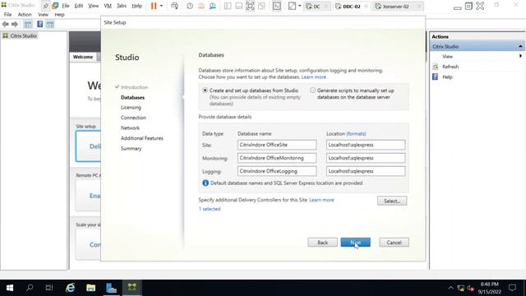The height and width of the screenshot is (296, 526).
Task: Click the Cancel button
Action: click(x=394, y=243)
